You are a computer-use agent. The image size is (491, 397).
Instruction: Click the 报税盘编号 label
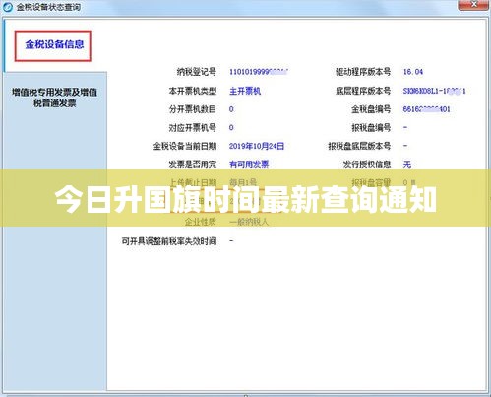371,127
